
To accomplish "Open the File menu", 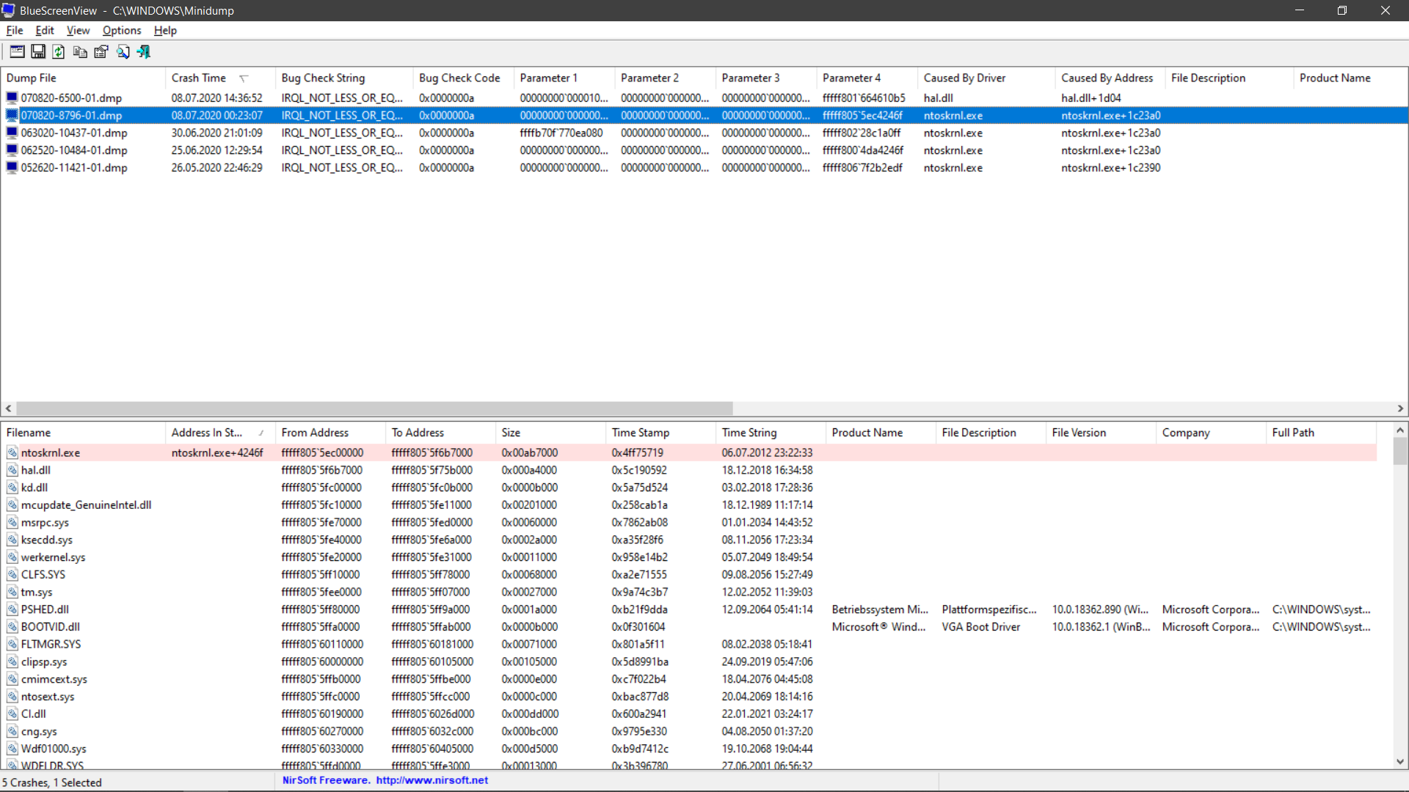I will coord(15,31).
